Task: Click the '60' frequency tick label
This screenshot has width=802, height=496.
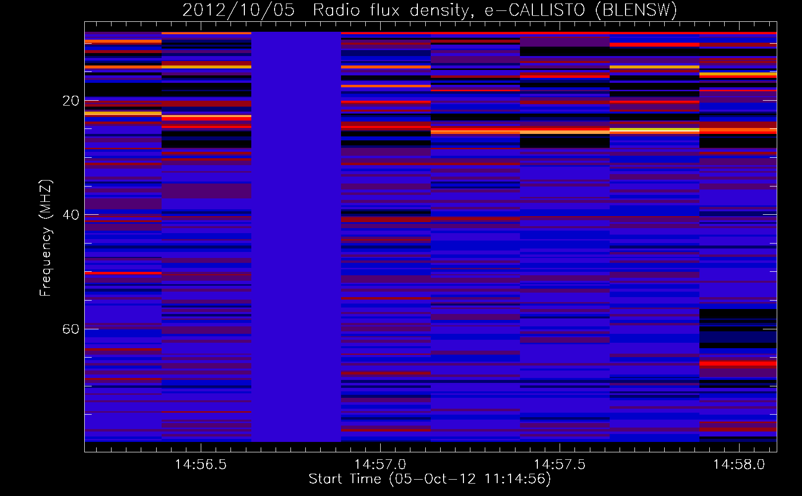Action: (x=70, y=329)
